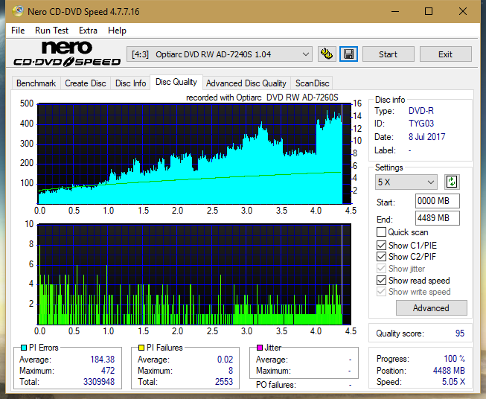The width and height of the screenshot is (486, 399).
Task: Click the Nero app icon in title bar
Action: (x=18, y=11)
